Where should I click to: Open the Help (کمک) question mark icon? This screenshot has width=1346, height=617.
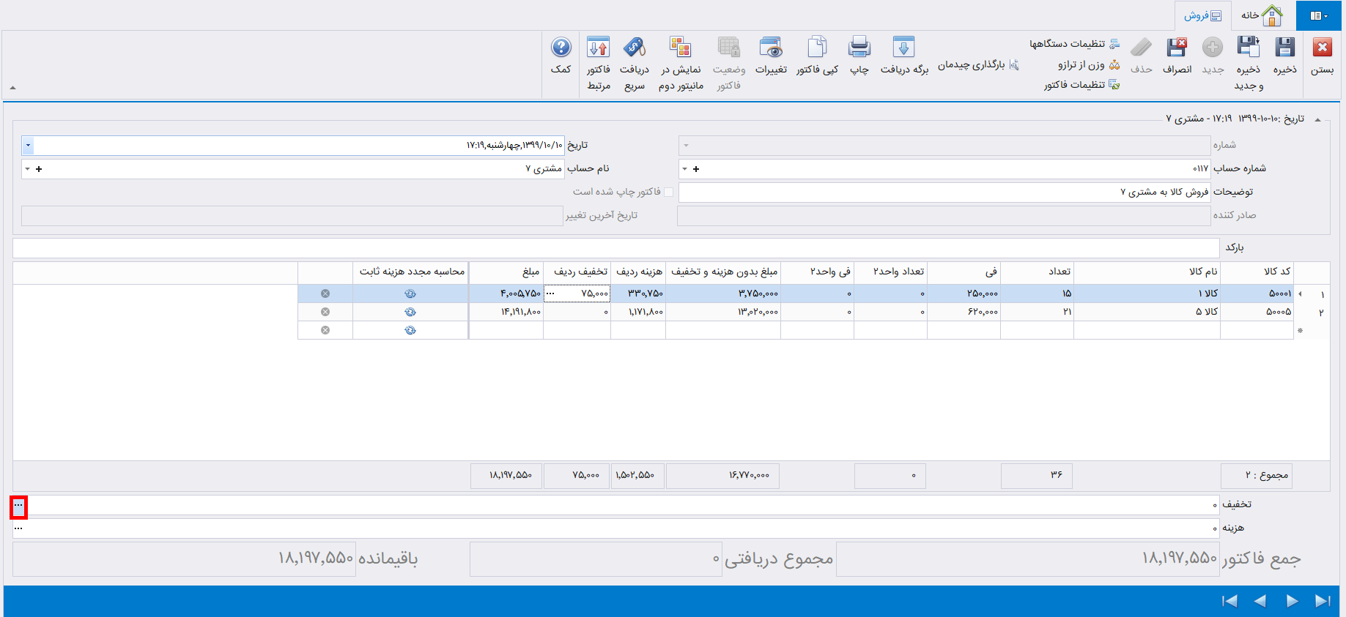coord(561,48)
